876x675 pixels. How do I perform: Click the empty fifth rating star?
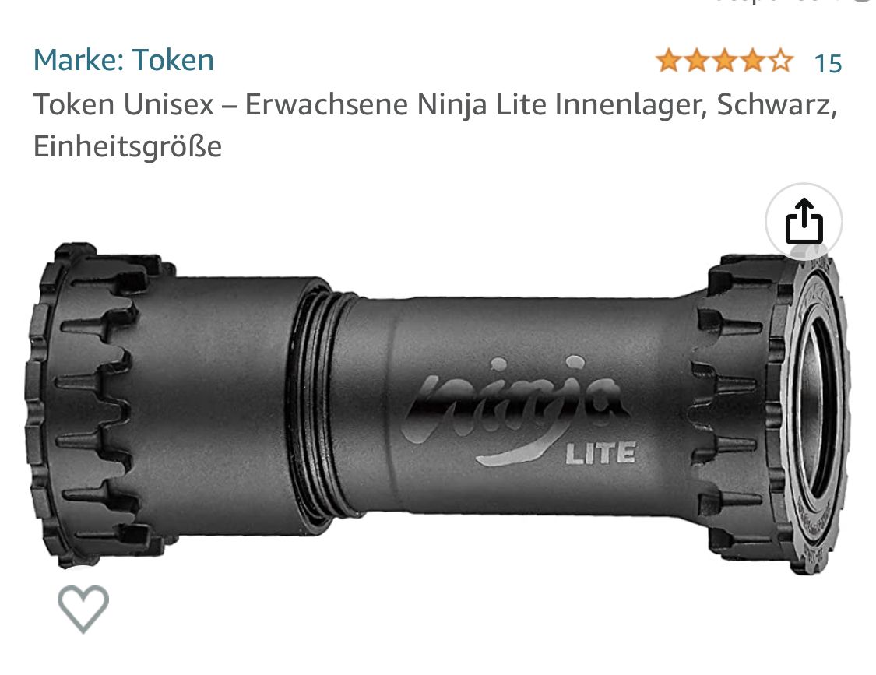coord(780,61)
